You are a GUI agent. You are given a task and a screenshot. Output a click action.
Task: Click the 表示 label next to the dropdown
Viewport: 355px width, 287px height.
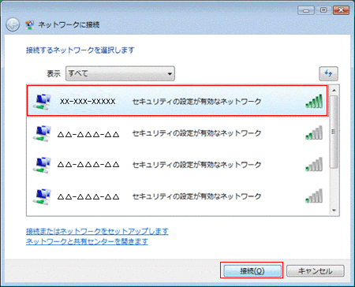pos(54,73)
